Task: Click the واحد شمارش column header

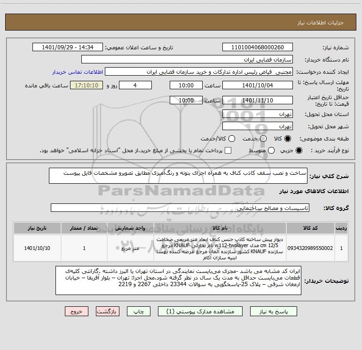Action: tap(130, 228)
